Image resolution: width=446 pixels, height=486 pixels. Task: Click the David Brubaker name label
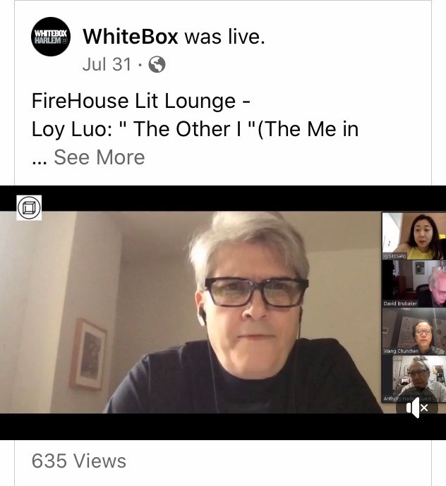[x=400, y=303]
